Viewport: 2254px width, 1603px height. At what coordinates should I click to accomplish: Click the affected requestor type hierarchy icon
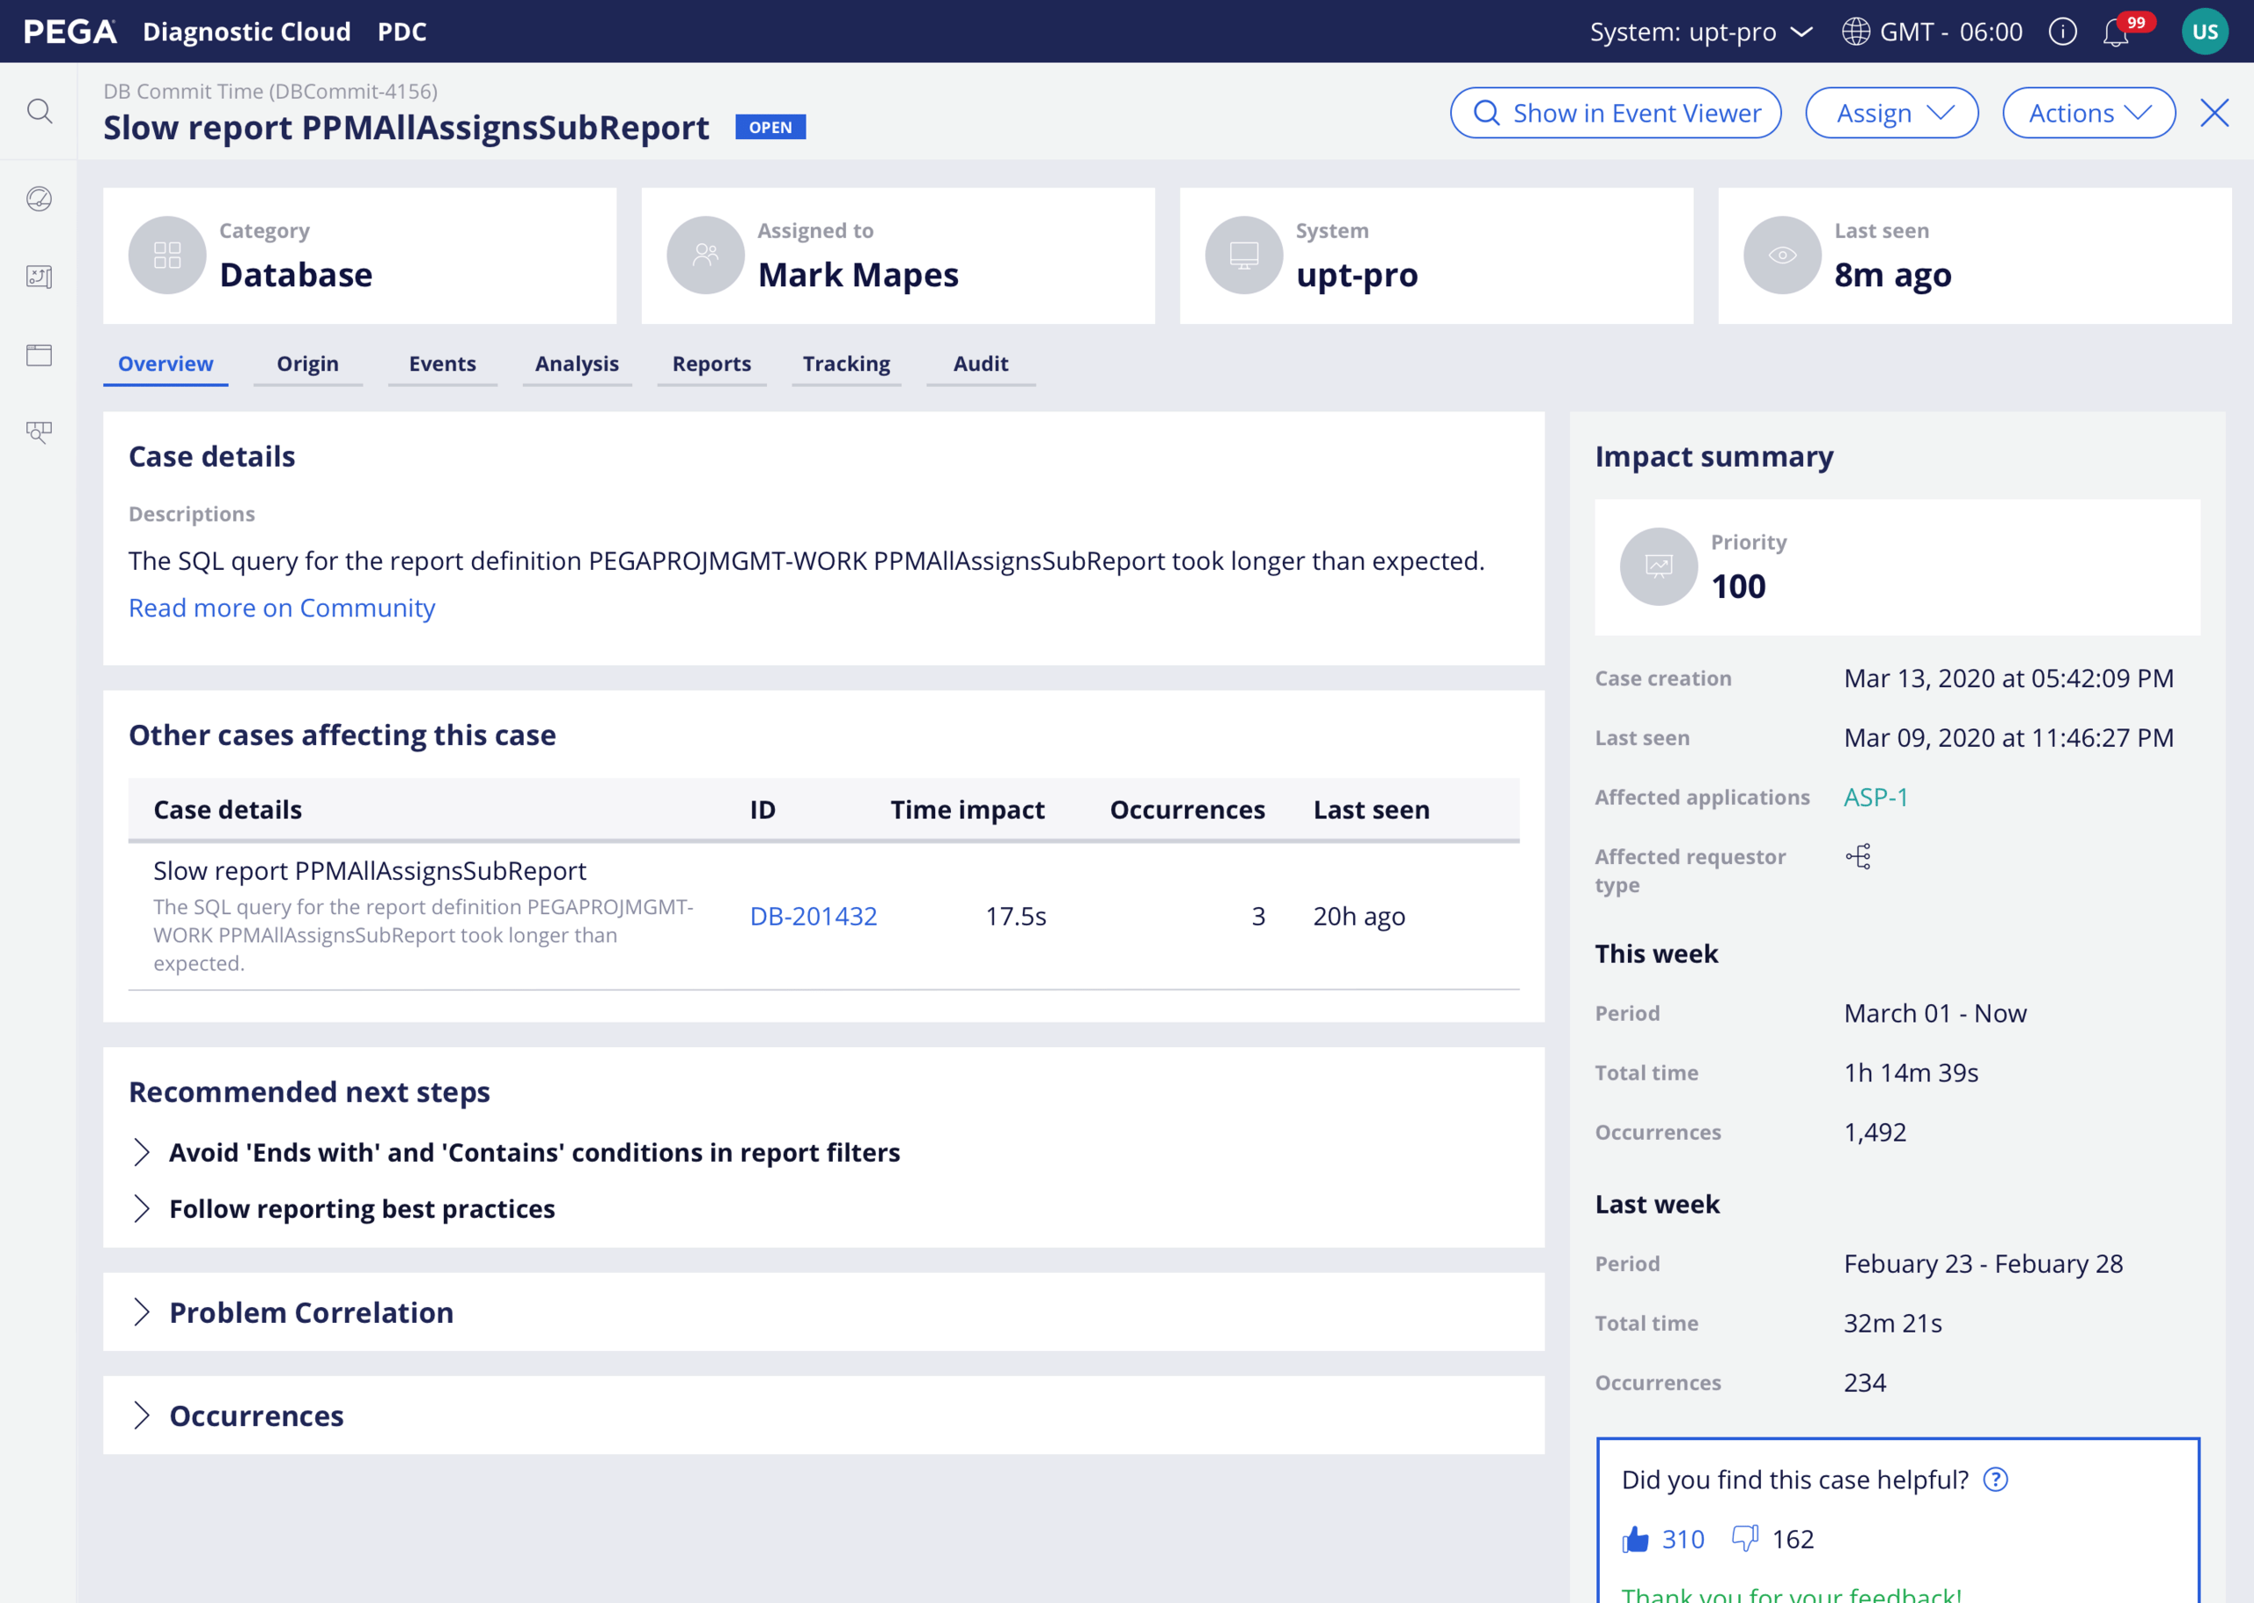(x=1859, y=856)
